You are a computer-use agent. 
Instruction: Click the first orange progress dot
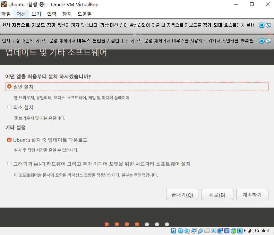(106, 224)
